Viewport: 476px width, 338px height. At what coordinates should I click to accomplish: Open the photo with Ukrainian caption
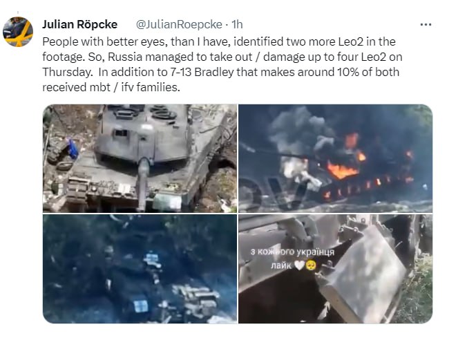point(336,269)
